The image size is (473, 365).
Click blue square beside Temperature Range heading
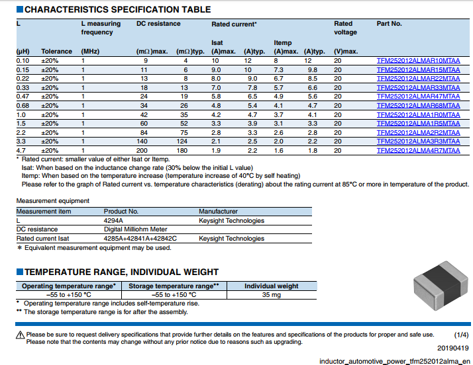[19, 272]
